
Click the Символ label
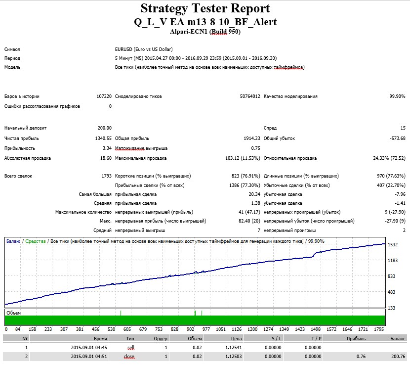pyautogui.click(x=12, y=49)
